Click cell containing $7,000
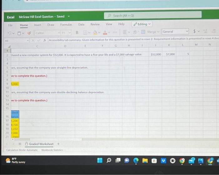This screenshot has width=219, height=175. point(169,54)
